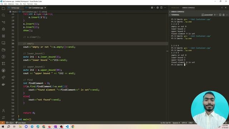The height and width of the screenshot is (129, 229).
Task: Place the cursor on the s.upper_bound(99) line
Action: (x=42, y=70)
